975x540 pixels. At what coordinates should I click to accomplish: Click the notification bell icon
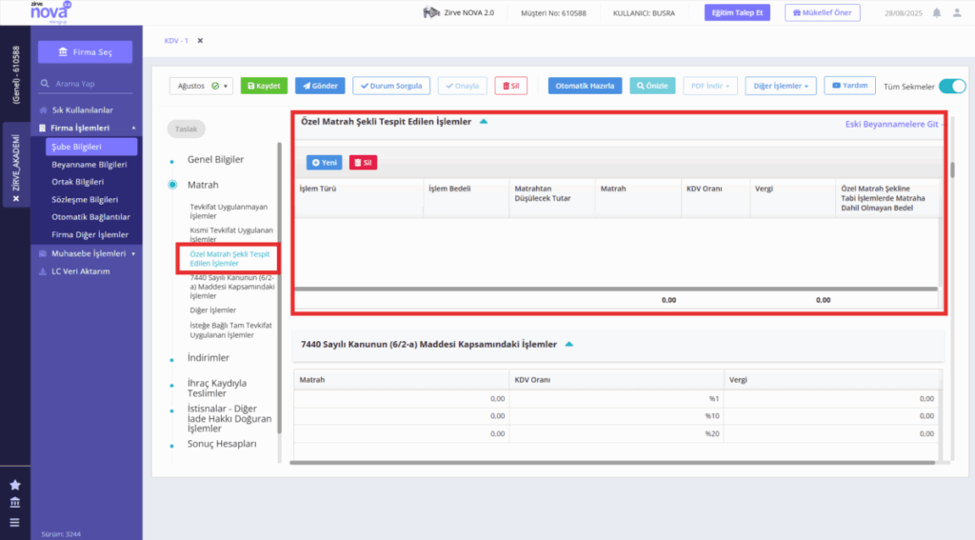point(937,12)
